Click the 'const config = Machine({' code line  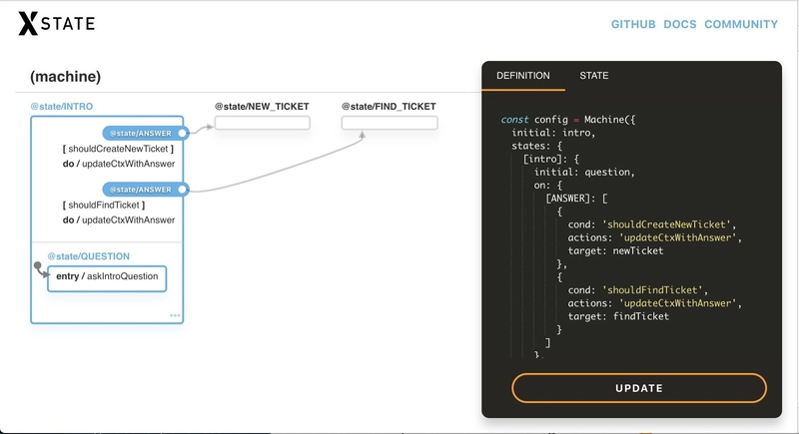[x=568, y=120]
